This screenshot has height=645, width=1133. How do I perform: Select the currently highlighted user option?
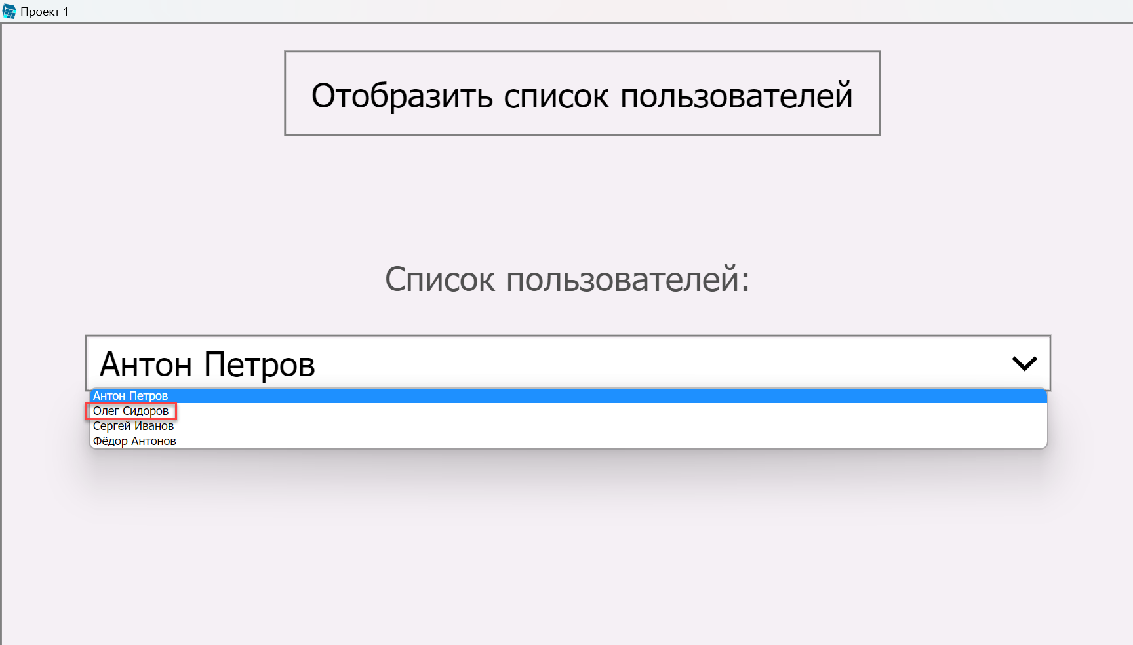pos(131,396)
